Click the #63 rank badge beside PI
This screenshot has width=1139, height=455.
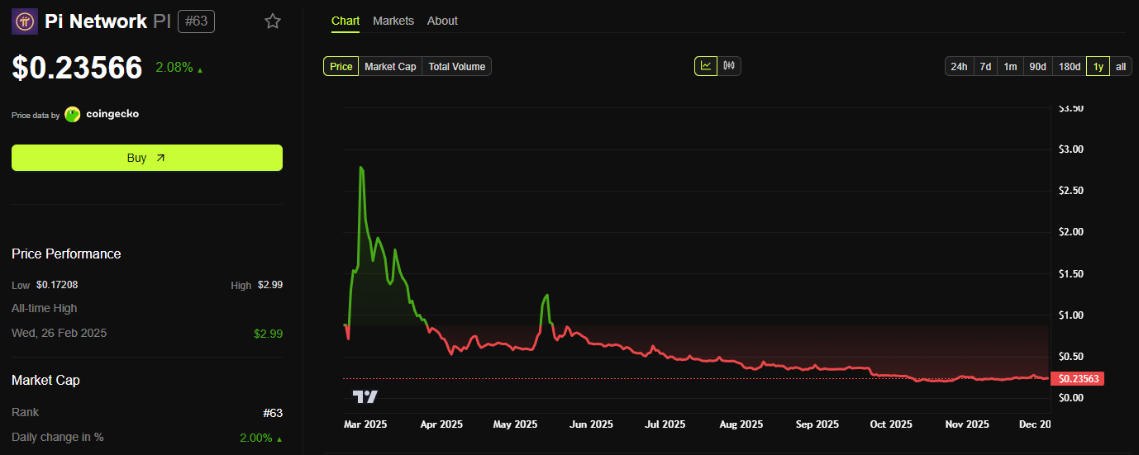[x=196, y=21]
